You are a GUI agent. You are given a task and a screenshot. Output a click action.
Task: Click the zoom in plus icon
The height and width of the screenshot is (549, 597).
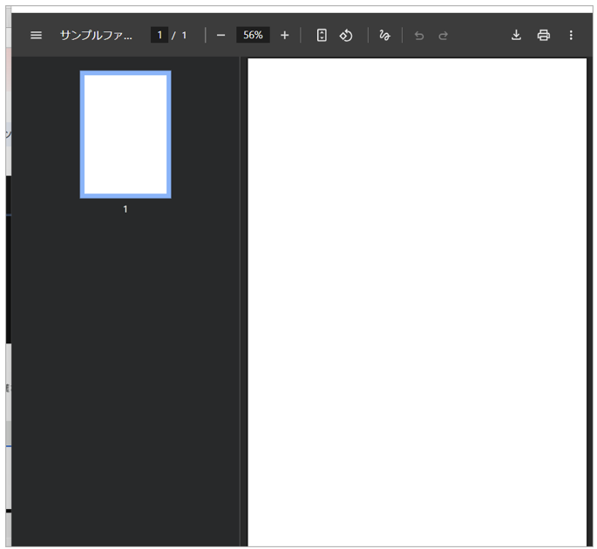point(284,36)
